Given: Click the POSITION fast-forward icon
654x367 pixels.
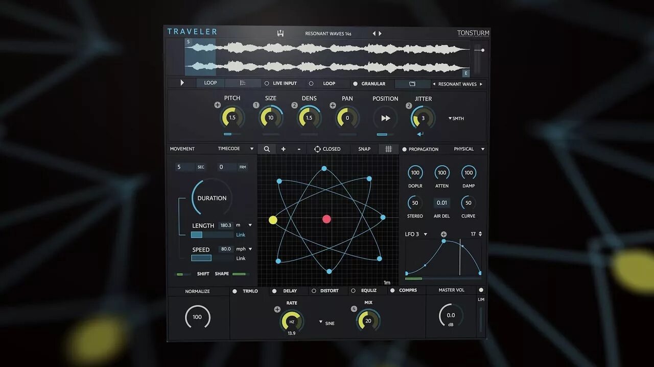Looking at the screenshot, I should 386,118.
